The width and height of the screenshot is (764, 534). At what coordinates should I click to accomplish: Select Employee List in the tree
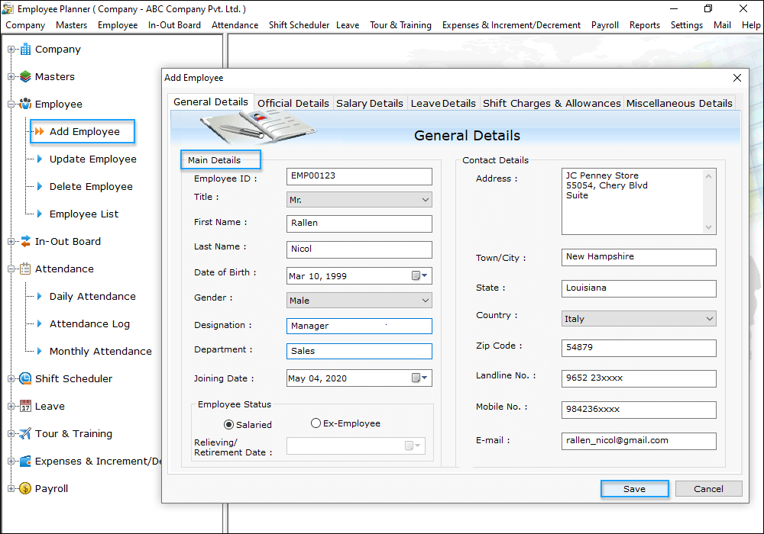point(84,214)
